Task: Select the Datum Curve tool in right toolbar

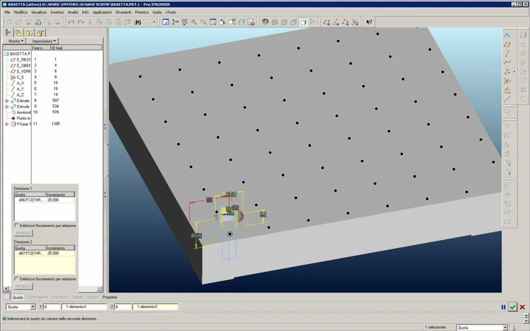Action: pyautogui.click(x=507, y=63)
